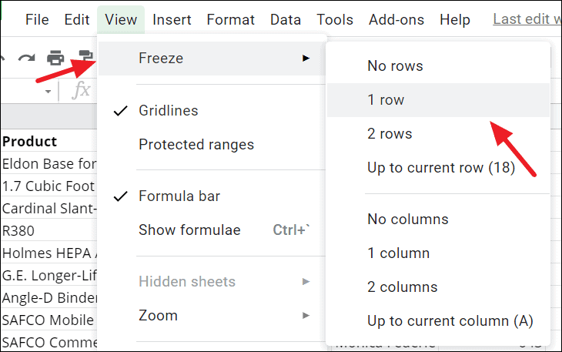The image size is (562, 352).
Task: Click the Redo toolbar icon
Action: [27, 57]
